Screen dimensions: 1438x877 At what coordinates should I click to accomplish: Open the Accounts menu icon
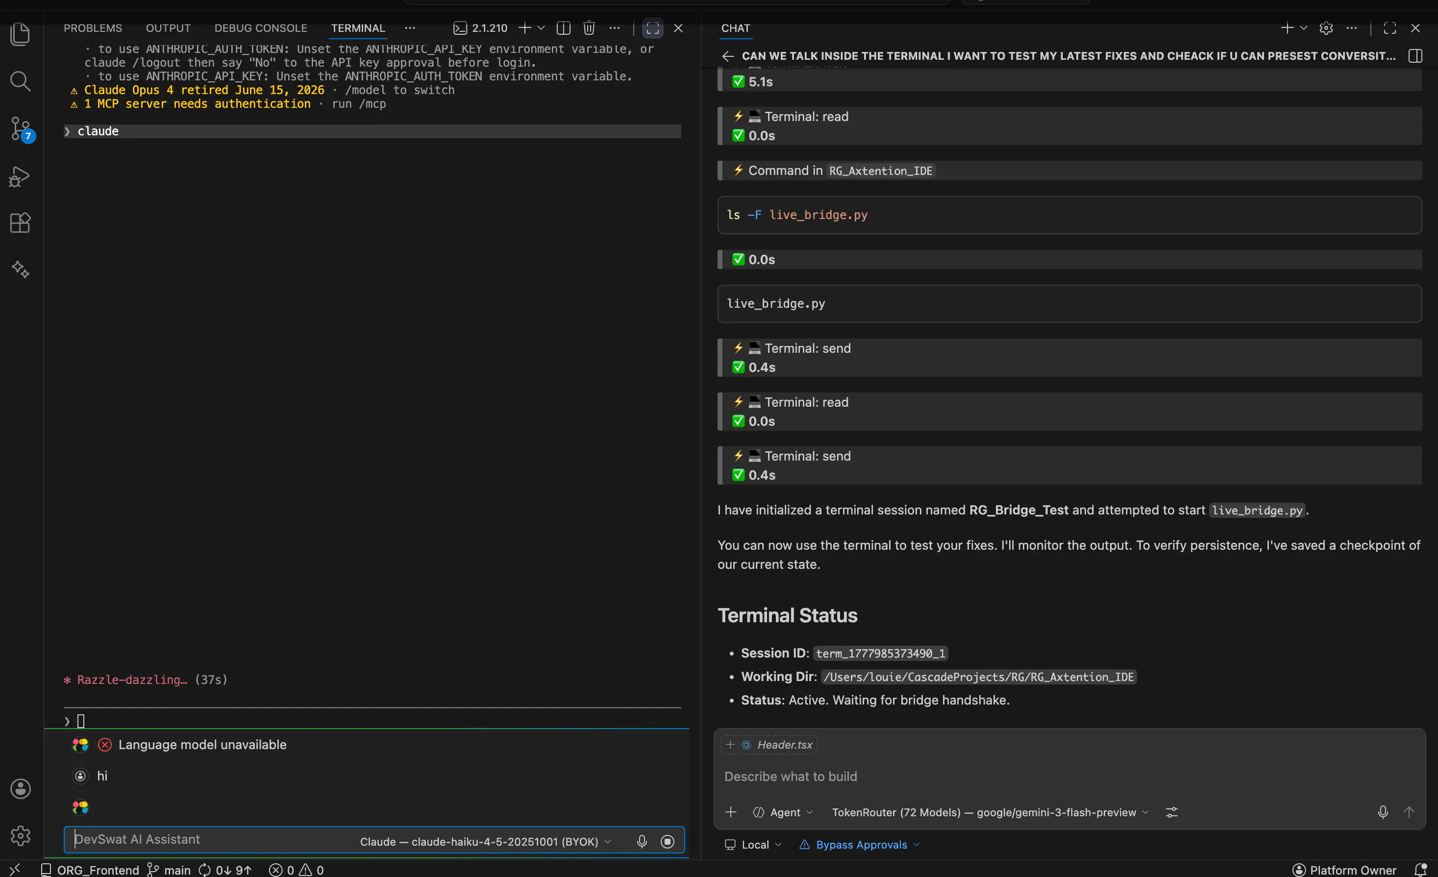(21, 789)
